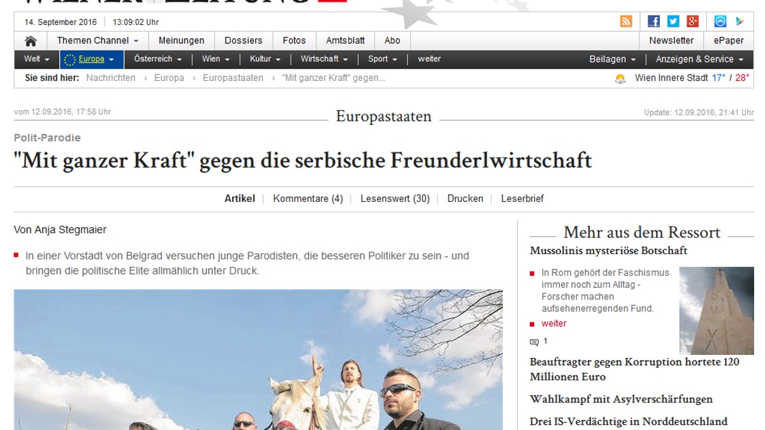Viewport: 765px width, 430px height.
Task: Click the 17° temperature link
Action: [717, 78]
